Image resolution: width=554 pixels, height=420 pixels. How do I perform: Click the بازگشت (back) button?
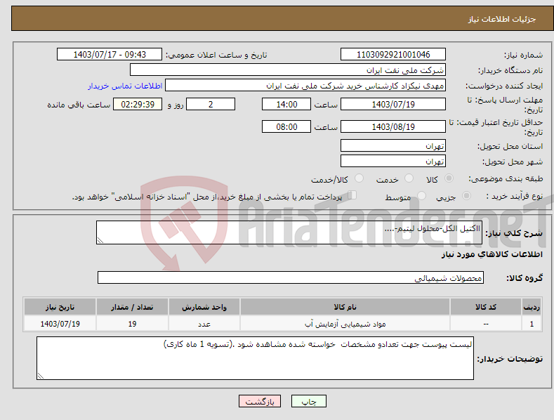coord(260,401)
